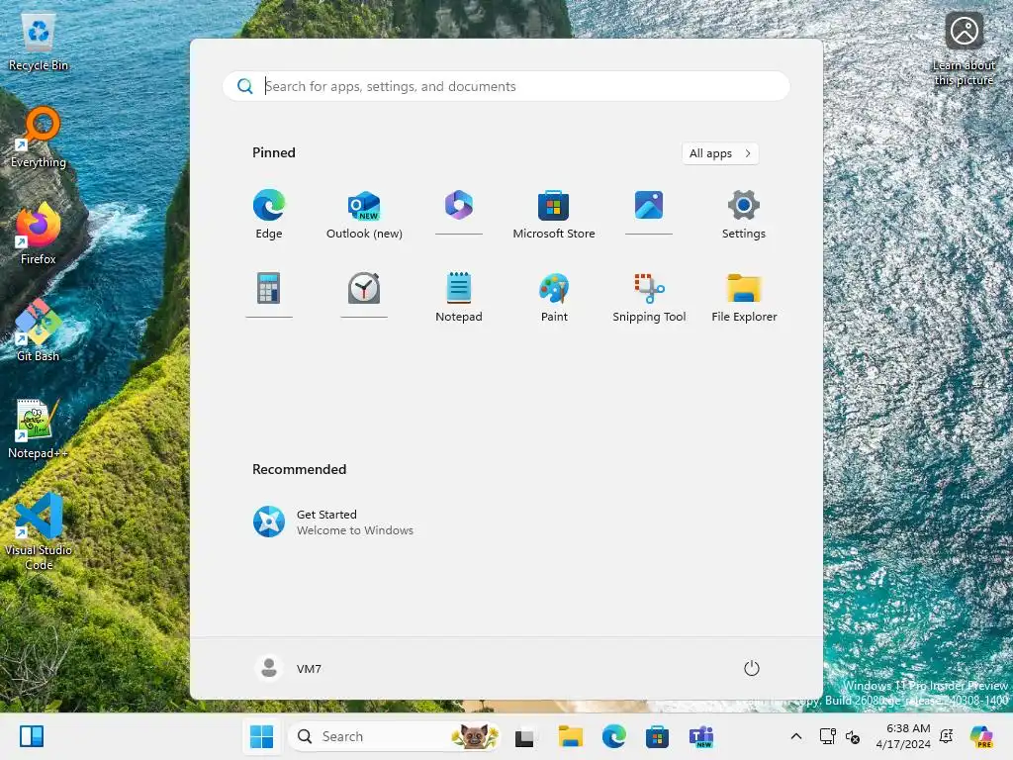Select the Notepad++ desktop shortcut
1013x760 pixels.
39,428
